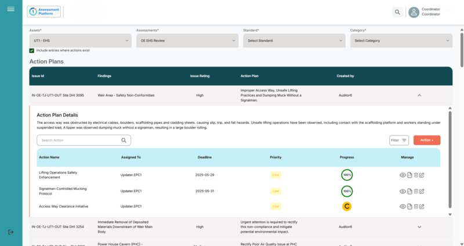The image size is (464, 246).
Task: Collapse the Site DHI 3095 issue row
Action: point(419,95)
